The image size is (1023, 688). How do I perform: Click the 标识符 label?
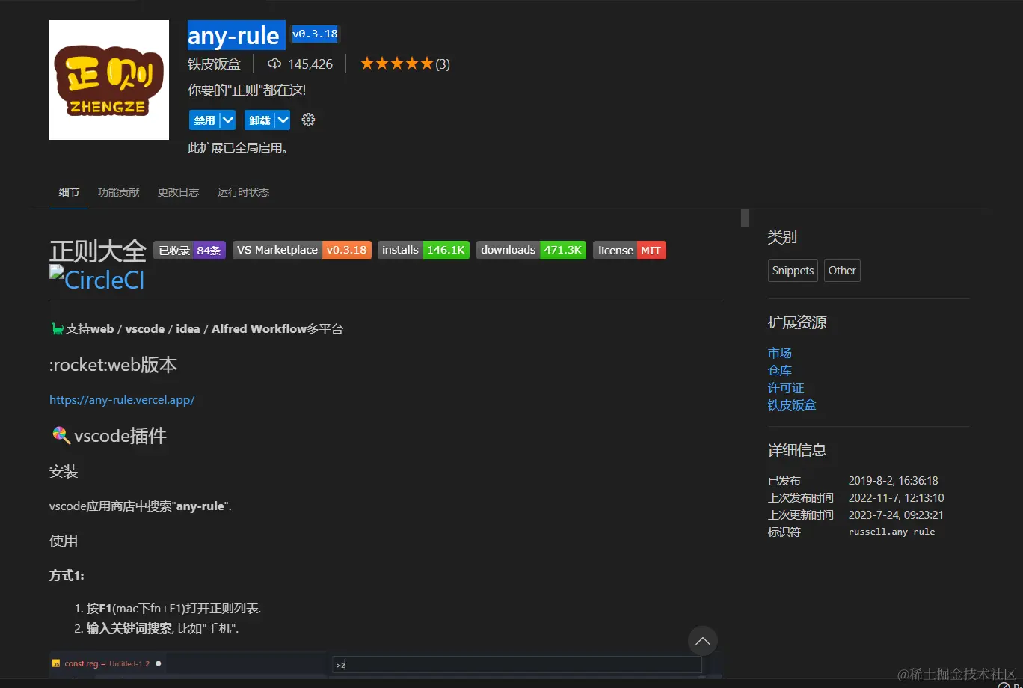tap(784, 532)
